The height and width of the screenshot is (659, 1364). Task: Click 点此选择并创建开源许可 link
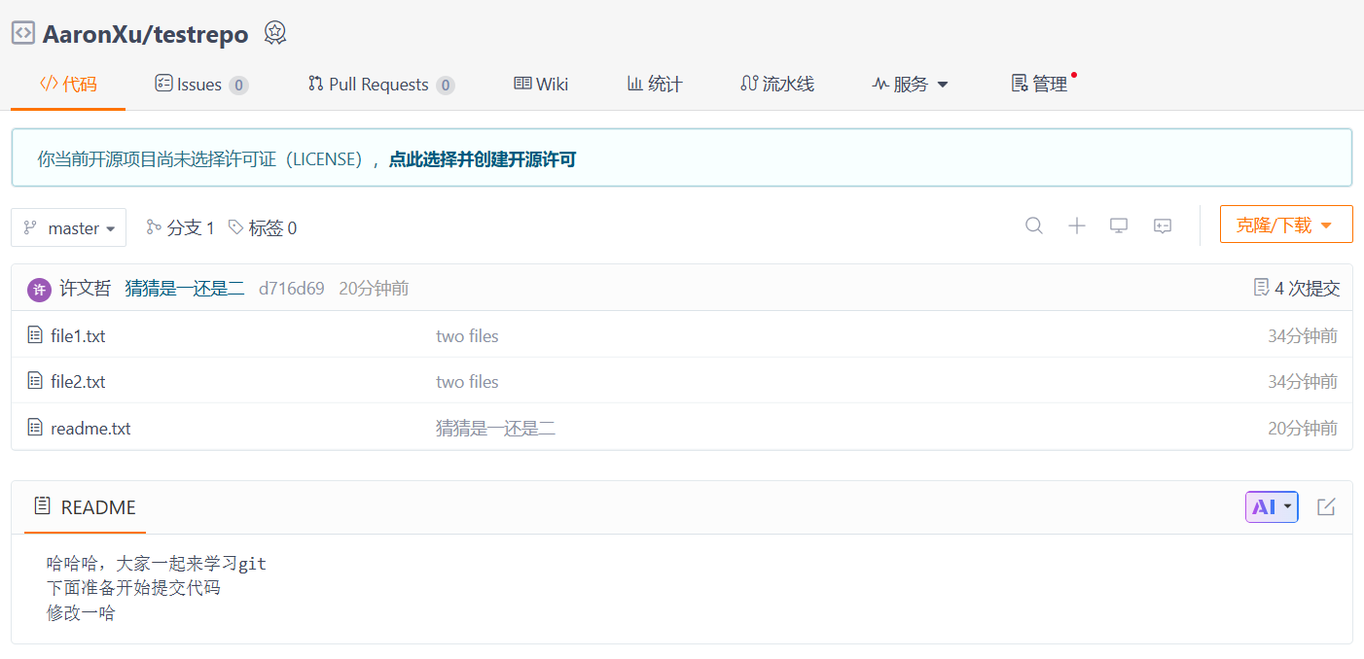483,159
